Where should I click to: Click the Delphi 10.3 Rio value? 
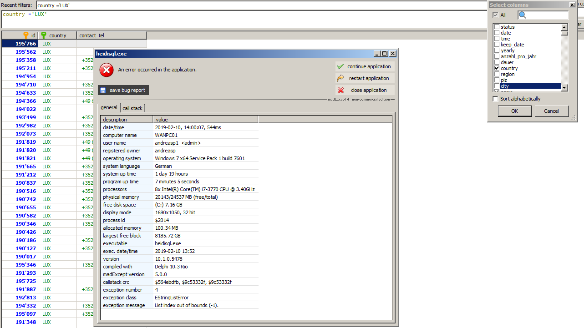point(171,267)
